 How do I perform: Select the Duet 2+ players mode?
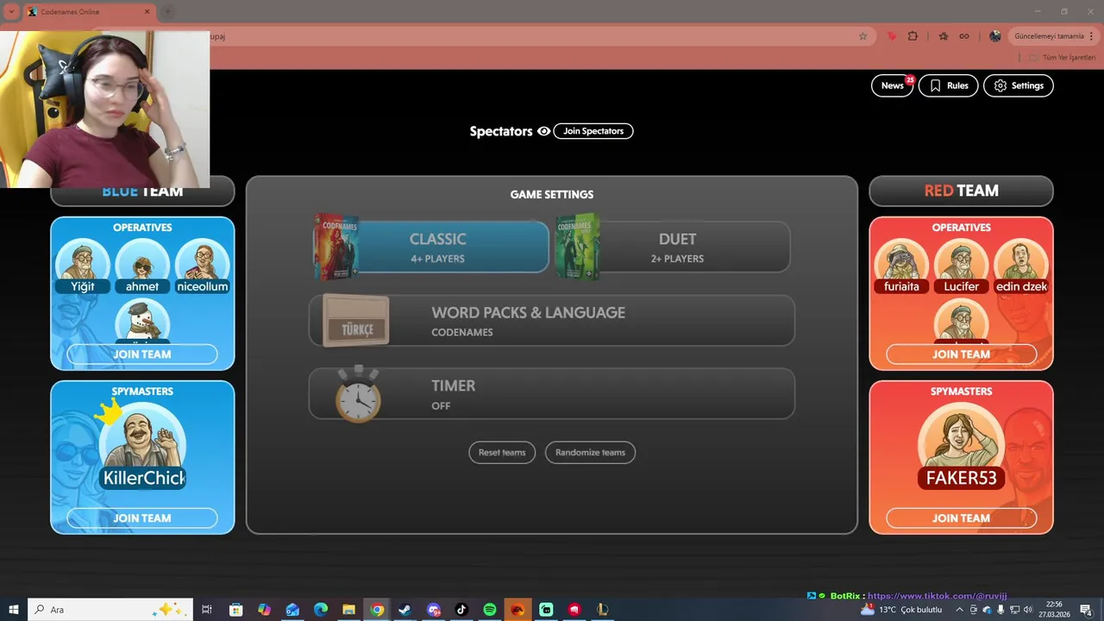pyautogui.click(x=673, y=247)
